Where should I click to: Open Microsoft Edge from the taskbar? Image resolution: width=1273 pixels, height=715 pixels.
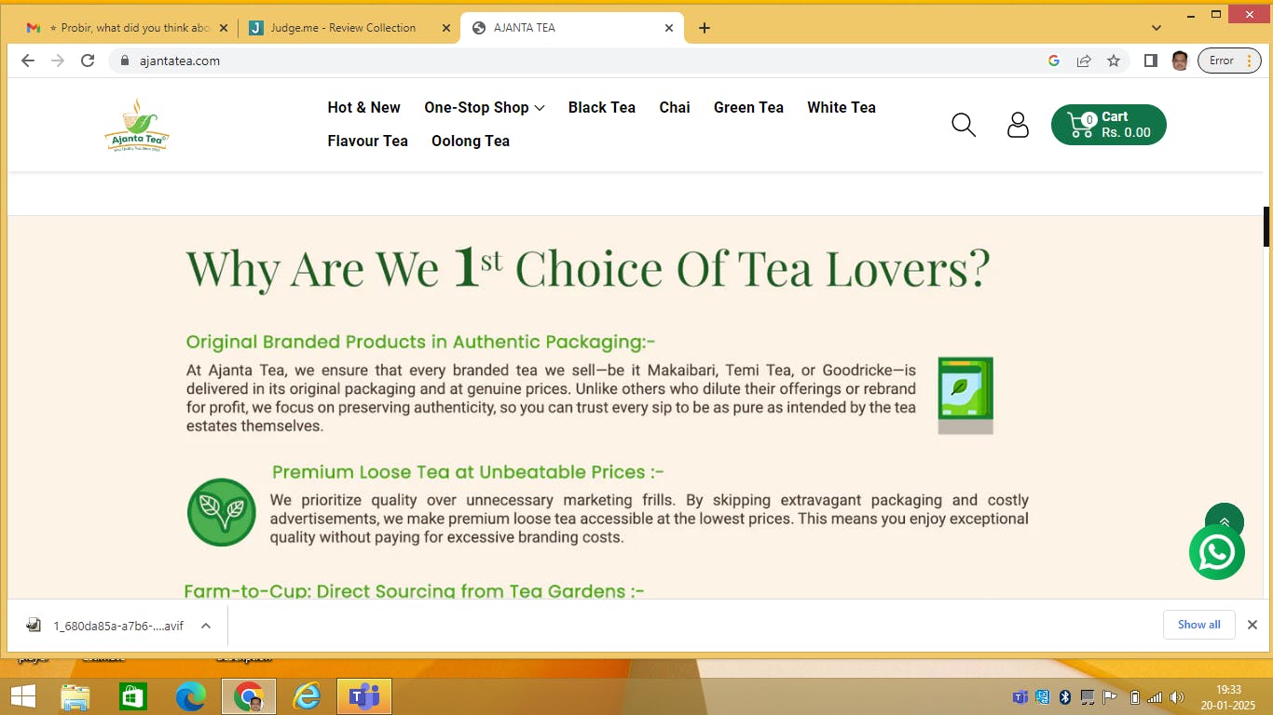click(191, 696)
